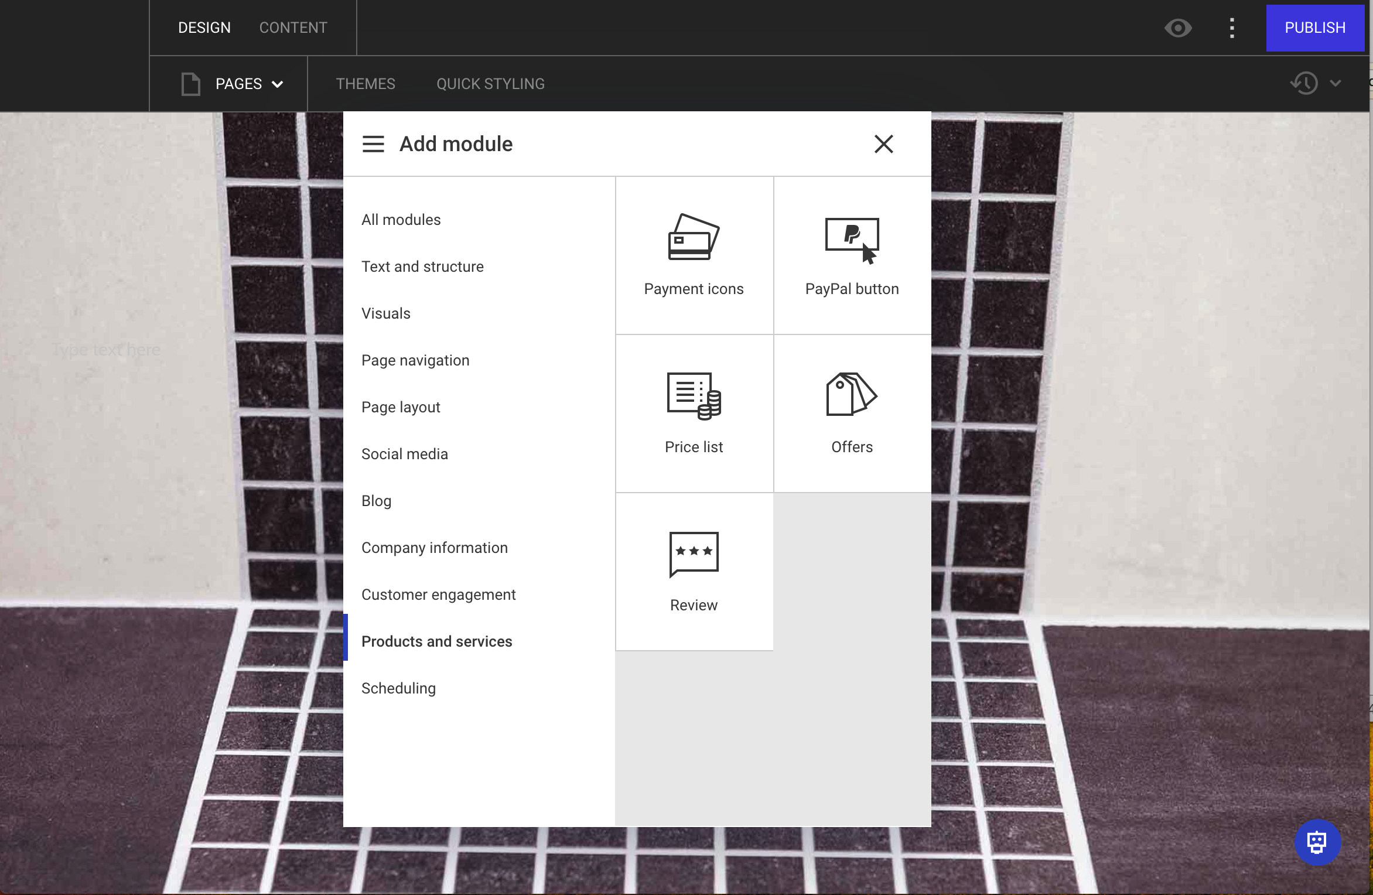
Task: Switch to the Content tab
Action: click(x=293, y=28)
